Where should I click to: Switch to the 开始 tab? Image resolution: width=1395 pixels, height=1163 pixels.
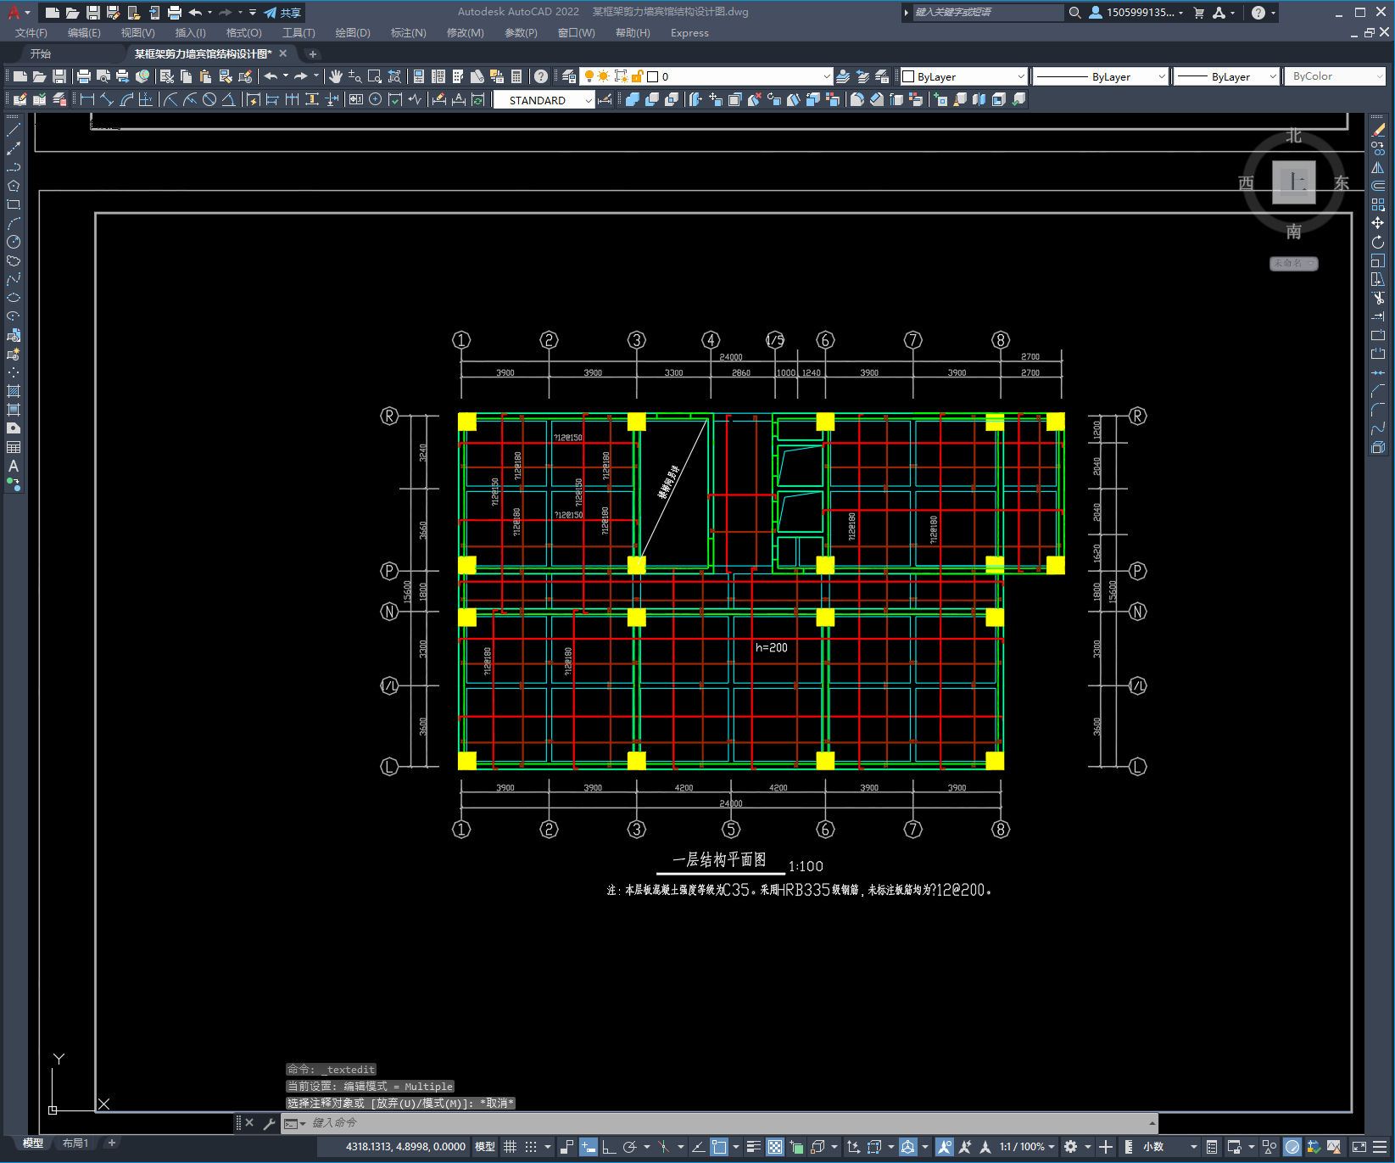[41, 53]
